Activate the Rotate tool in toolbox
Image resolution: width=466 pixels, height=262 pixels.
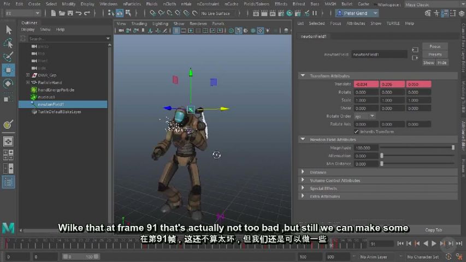8,84
